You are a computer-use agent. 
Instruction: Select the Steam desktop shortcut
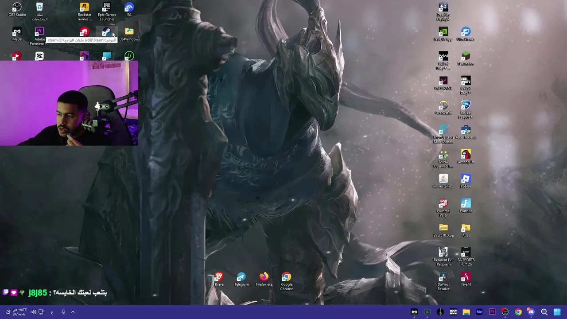pos(107,32)
